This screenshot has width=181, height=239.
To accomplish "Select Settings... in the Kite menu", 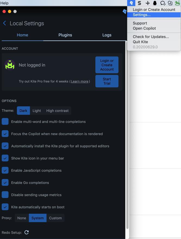I will tap(154, 15).
